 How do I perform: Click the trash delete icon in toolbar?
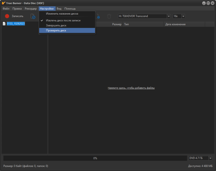[109, 16]
